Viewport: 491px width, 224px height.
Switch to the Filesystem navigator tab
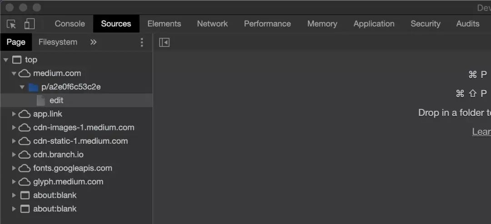pyautogui.click(x=58, y=42)
